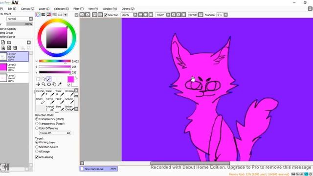Select the rectangular selection tool

pyautogui.click(x=38, y=79)
